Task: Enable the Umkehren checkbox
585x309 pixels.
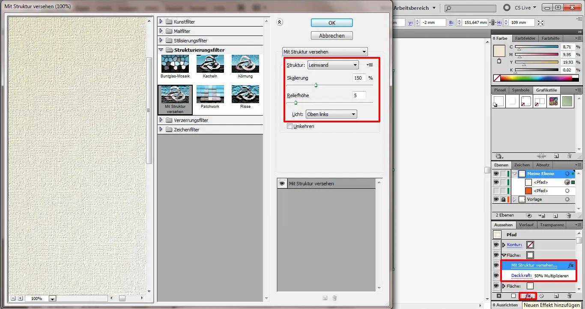Action: click(290, 126)
